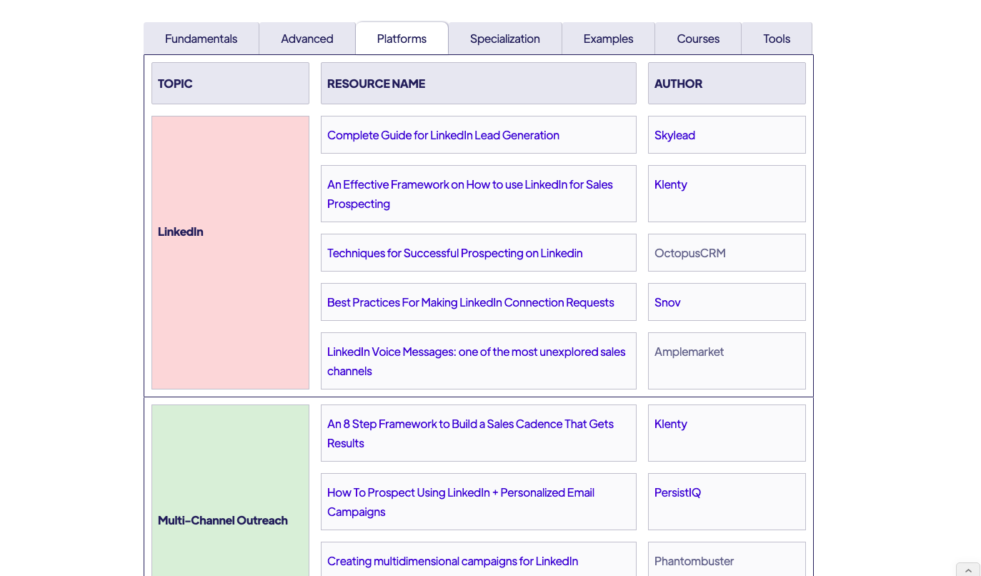Click the TOPIC column header
The height and width of the screenshot is (576, 981).
click(x=230, y=83)
